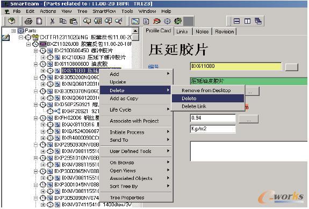
Task: Switch to the Links tab
Action: tap(182, 32)
